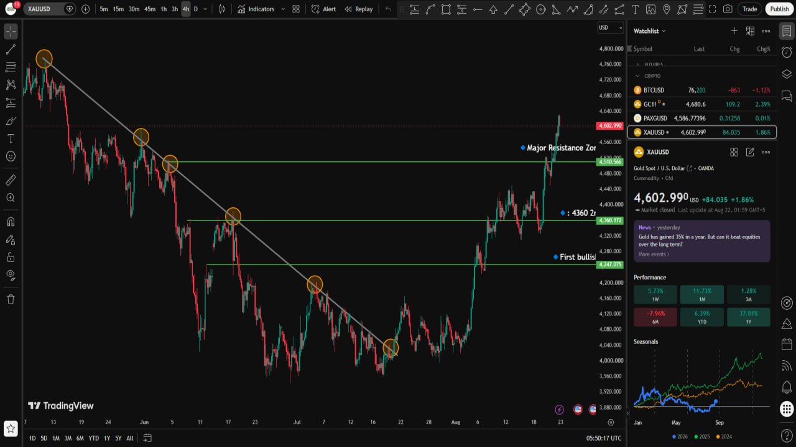
Task: Open the watchlist three-dot options menu
Action: tap(766, 31)
